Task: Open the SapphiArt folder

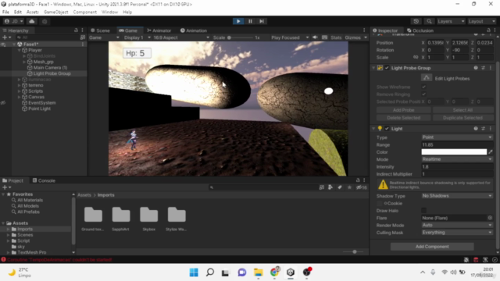Action: coord(120,219)
